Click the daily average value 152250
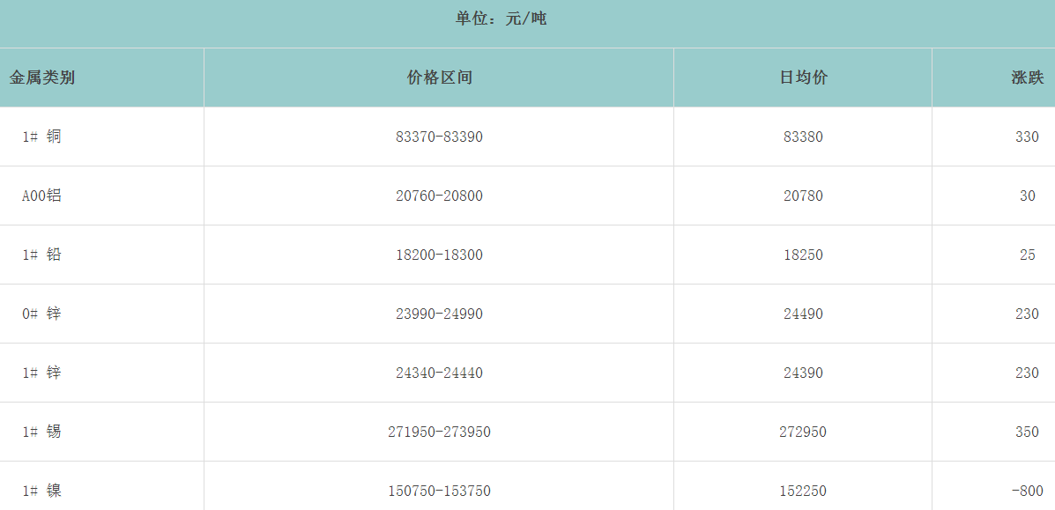 click(x=803, y=491)
